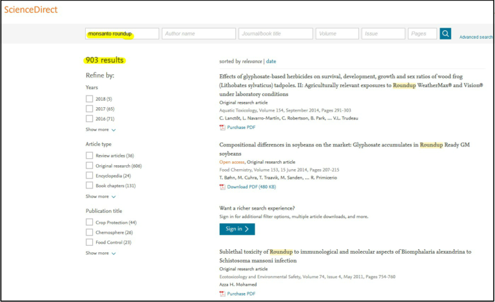This screenshot has height=302, width=495.
Task: Click the author name Azza H. Mohamed
Action: tap(238, 285)
